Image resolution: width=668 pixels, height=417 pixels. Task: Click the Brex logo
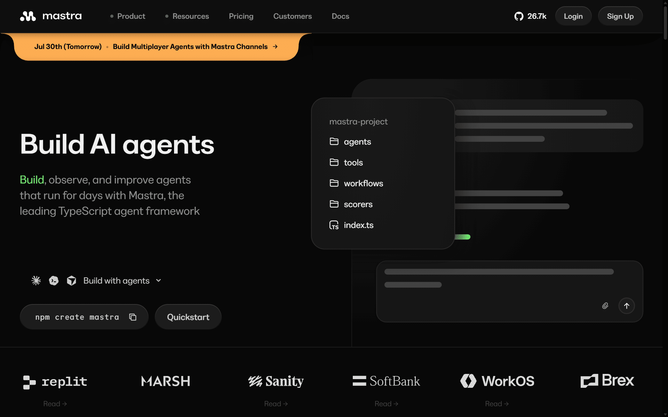click(607, 381)
